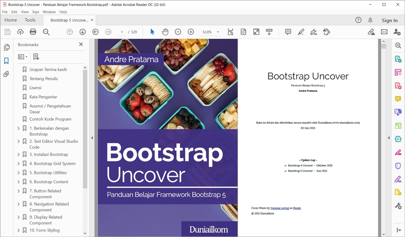Choose the selection arrow tool
405x237 pixels.
152,32
